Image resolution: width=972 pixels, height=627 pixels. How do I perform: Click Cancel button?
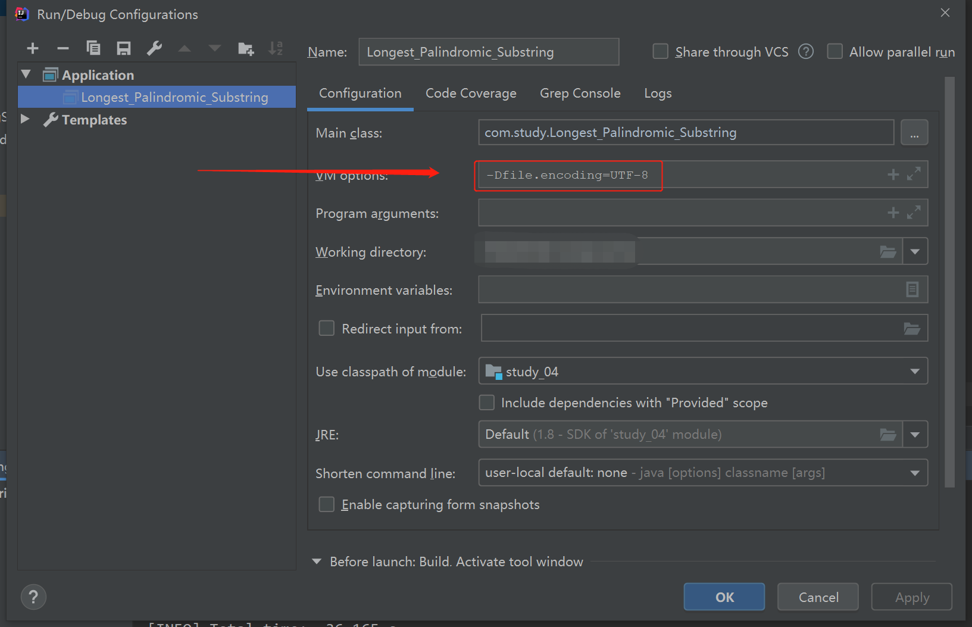pos(818,597)
